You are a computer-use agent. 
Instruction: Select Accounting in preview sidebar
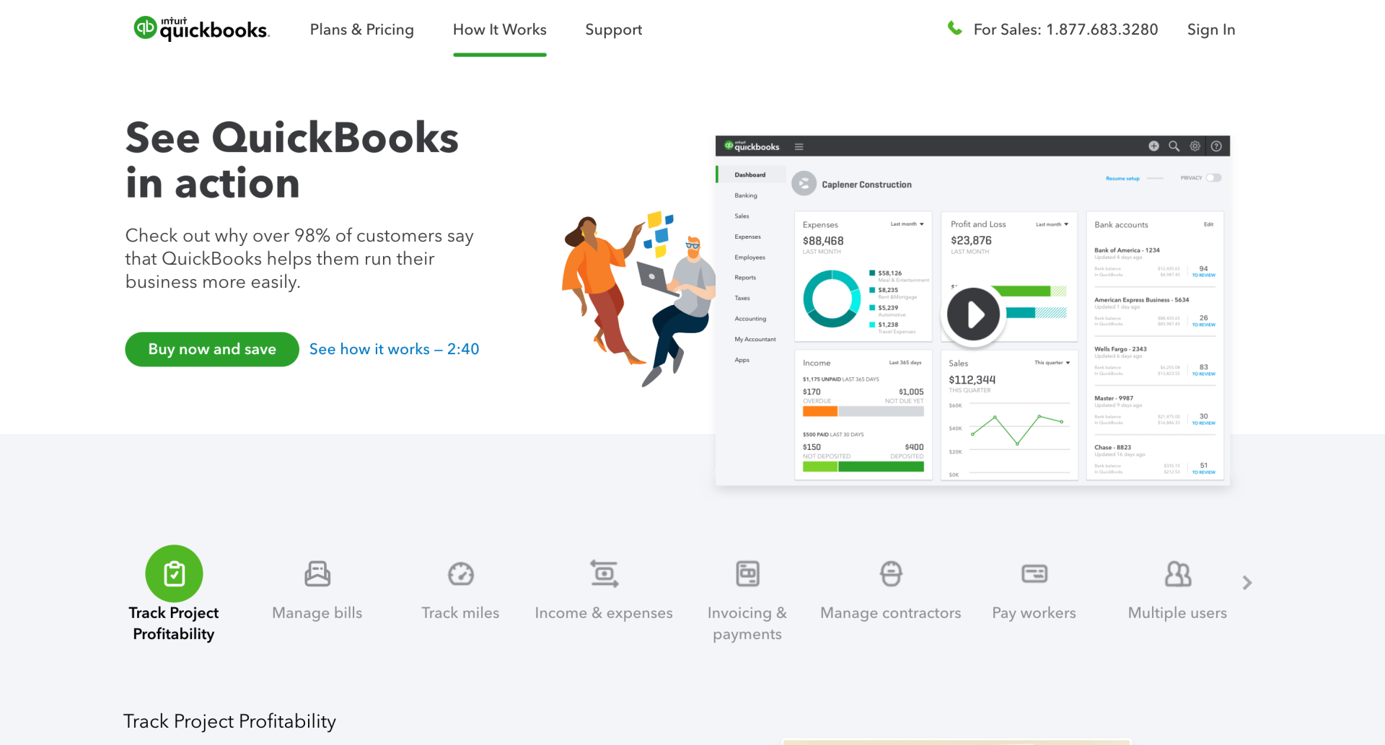tap(750, 319)
